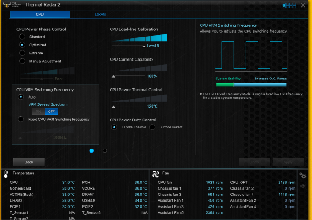Select Extreme power phase option

click(22, 53)
